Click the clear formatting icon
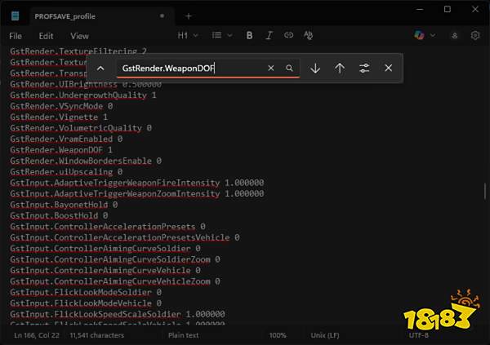 point(309,36)
